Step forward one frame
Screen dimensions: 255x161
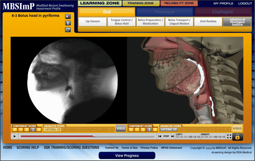point(172,136)
